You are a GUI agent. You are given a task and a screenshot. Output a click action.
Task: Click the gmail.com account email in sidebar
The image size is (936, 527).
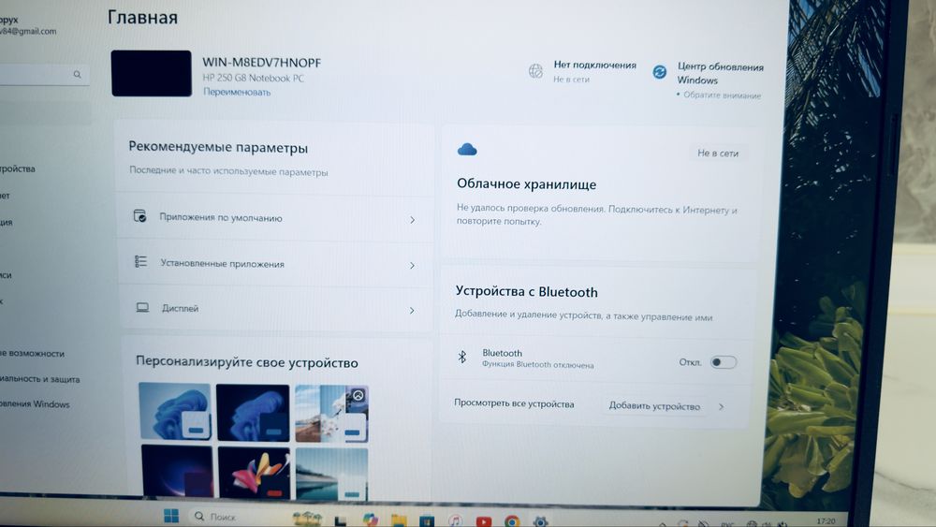[x=28, y=31]
